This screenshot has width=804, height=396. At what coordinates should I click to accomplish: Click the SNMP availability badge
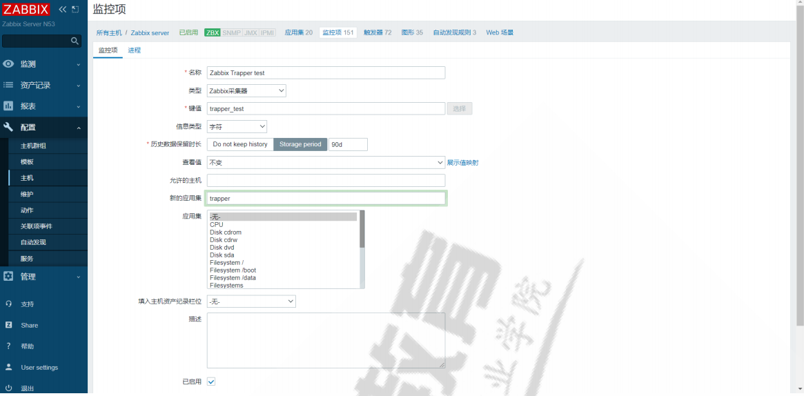coord(231,32)
